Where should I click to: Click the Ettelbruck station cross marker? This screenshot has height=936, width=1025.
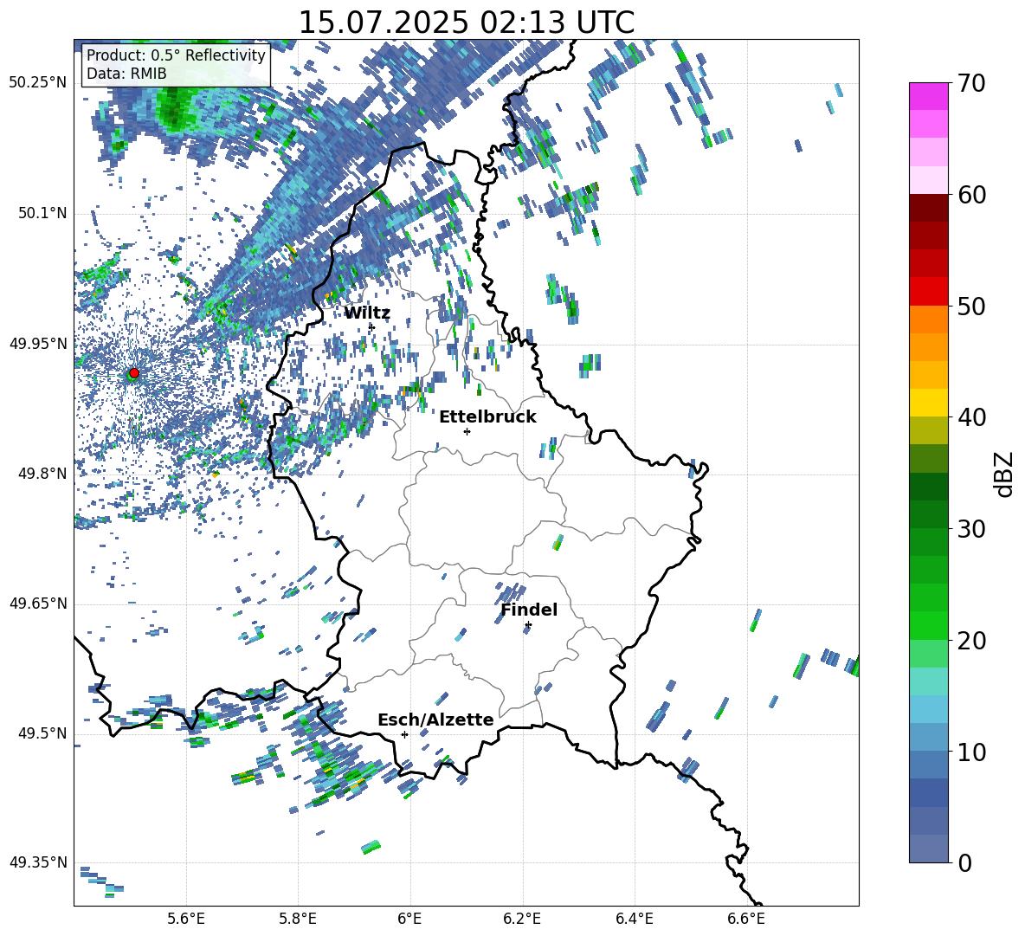(x=467, y=431)
